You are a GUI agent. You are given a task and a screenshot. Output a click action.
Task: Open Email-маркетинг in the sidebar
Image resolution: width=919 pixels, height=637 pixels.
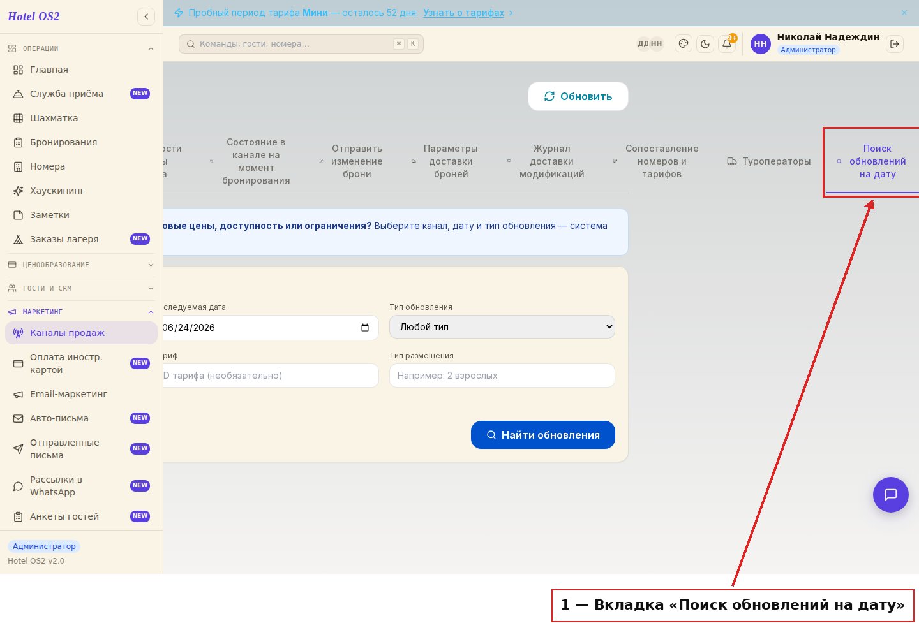pos(81,394)
